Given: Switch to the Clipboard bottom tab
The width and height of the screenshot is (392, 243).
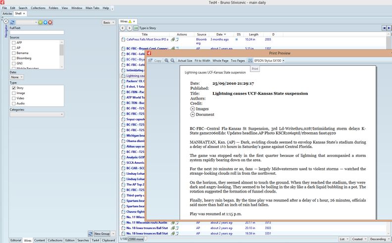Looking at the screenshot, I should pyautogui.click(x=108, y=240).
